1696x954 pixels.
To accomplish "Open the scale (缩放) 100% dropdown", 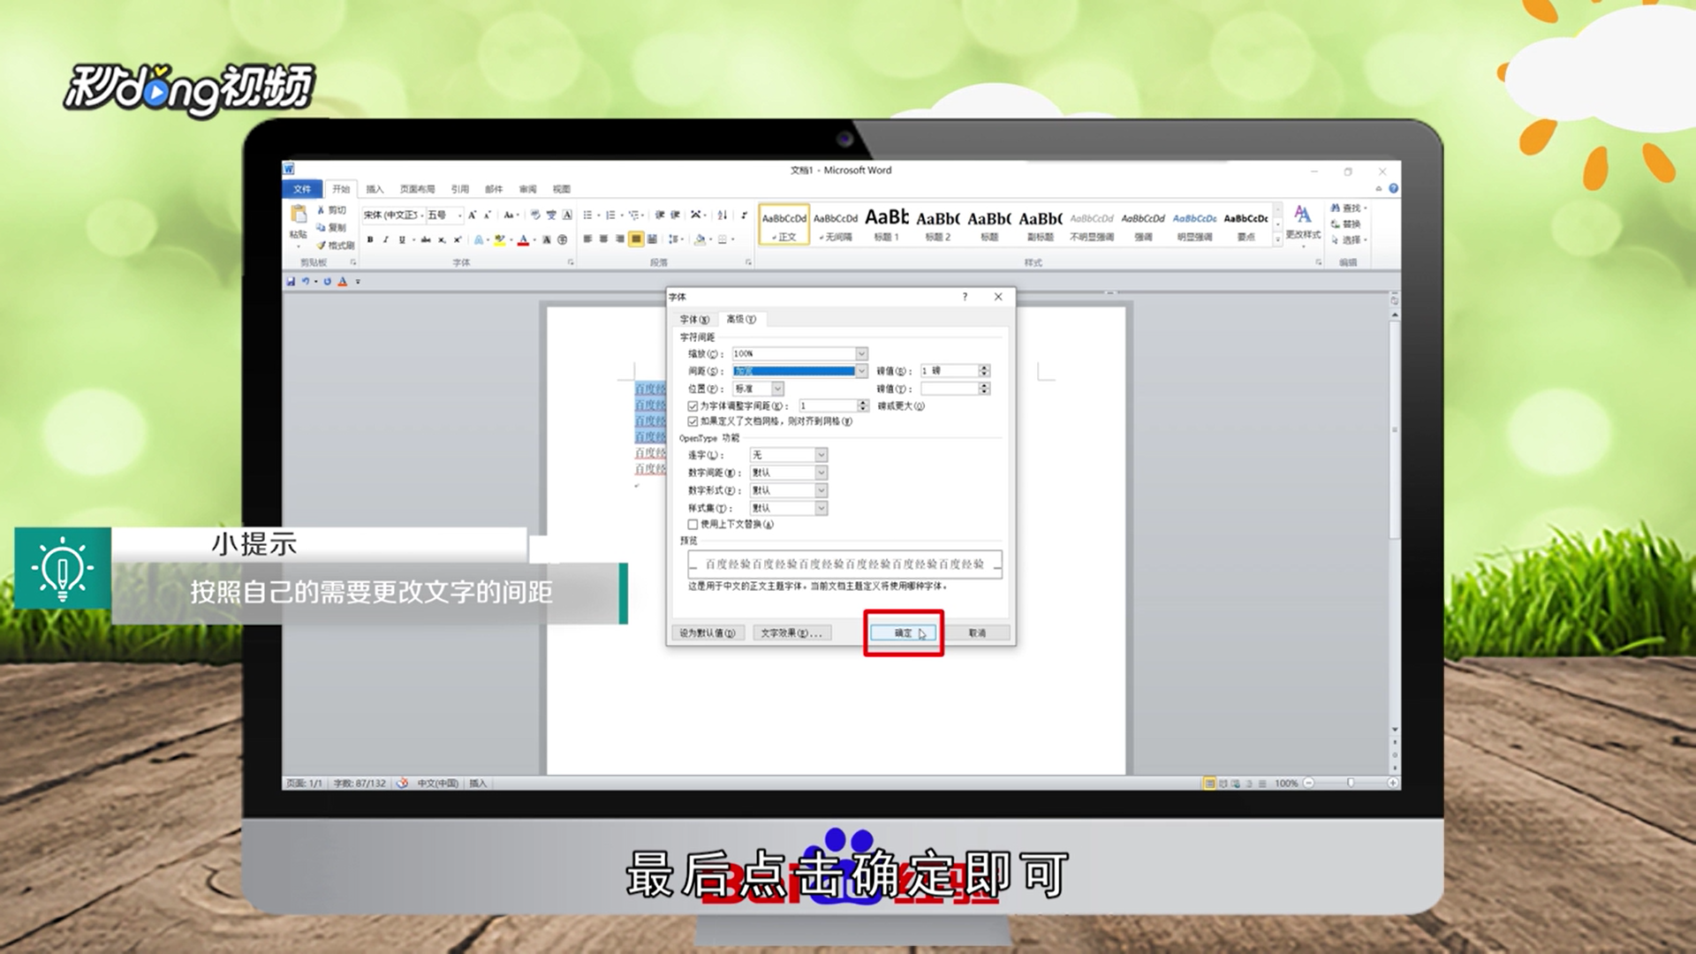I will click(x=861, y=353).
